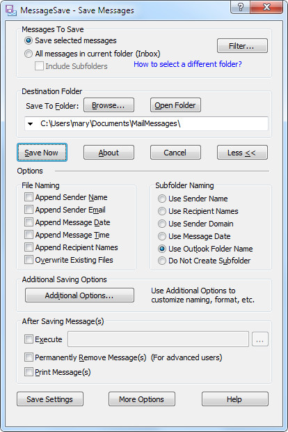Toggle Overwrite Existing Files
This screenshot has width=288, height=432.
(x=29, y=260)
